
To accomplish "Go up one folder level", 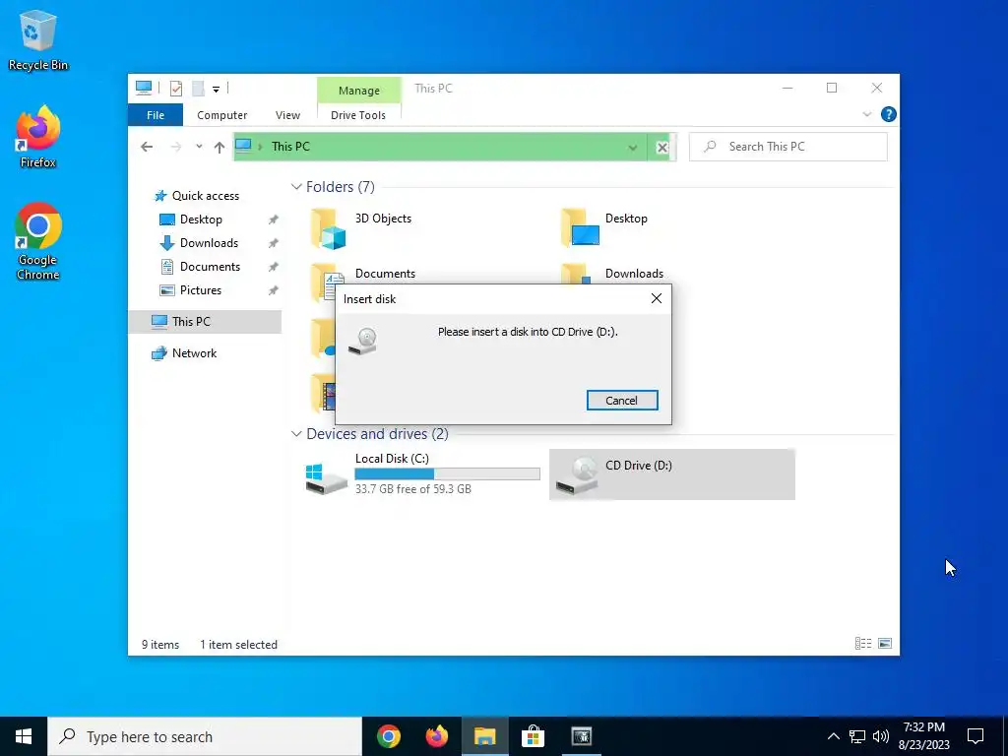I will (x=220, y=148).
